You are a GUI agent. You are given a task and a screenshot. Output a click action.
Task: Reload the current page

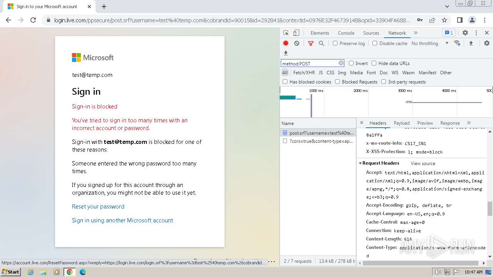tap(33, 20)
